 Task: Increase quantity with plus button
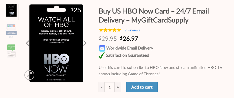[118, 87]
